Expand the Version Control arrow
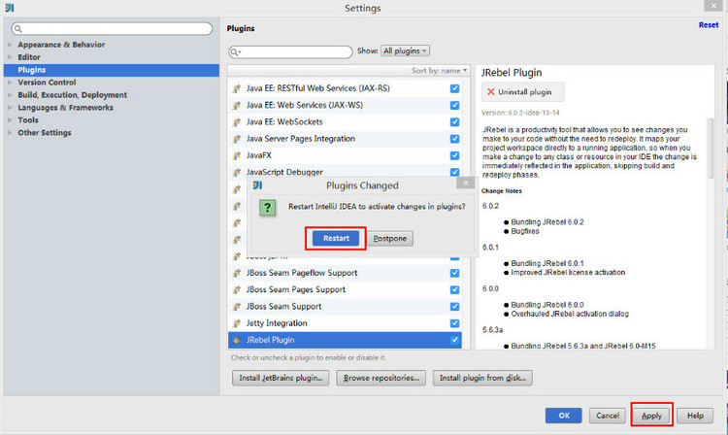Screen dimensions: 728x435 10,83
